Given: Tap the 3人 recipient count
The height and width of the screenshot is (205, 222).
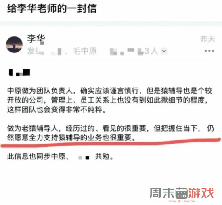Looking at the screenshot, I should point(151,51).
